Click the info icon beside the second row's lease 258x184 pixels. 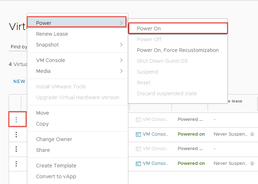[252, 134]
